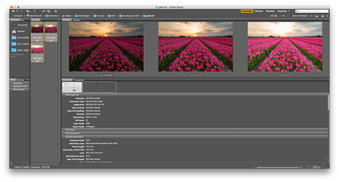Image resolution: width=339 pixels, height=182 pixels.
Task: Open the Sort by Filename dropdown
Action: 300,16
